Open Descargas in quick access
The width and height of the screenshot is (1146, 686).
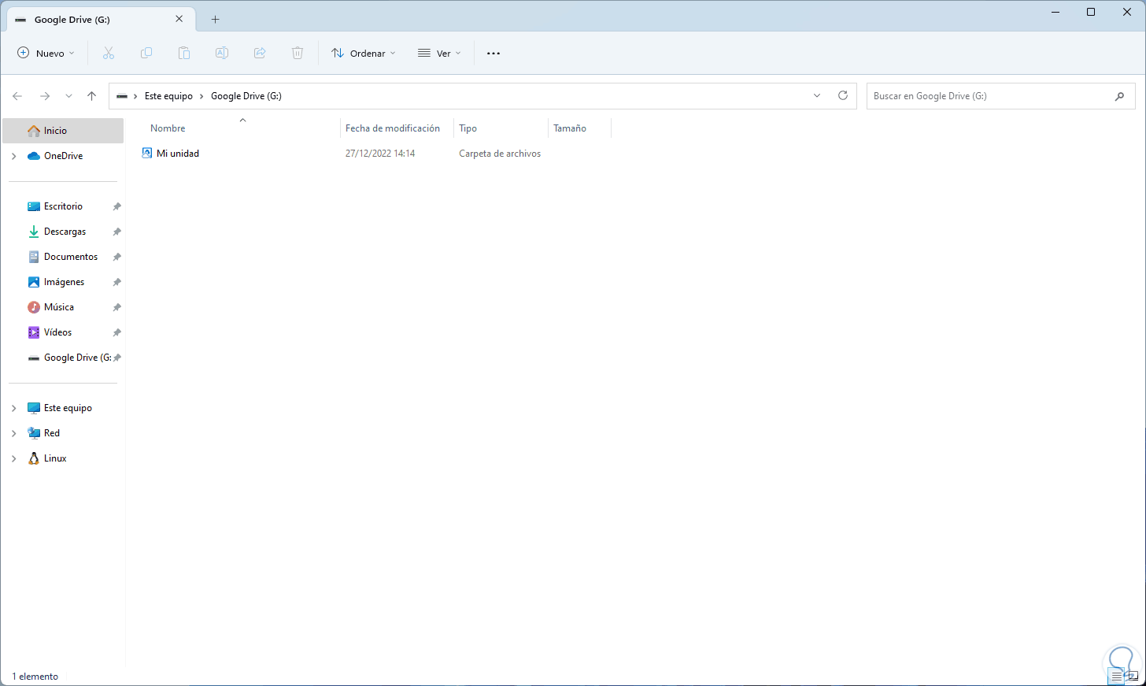pos(63,232)
